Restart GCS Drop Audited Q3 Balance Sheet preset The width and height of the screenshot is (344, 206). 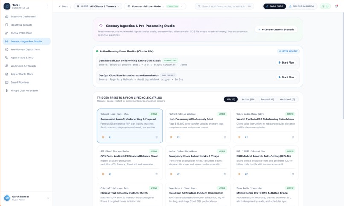point(110,174)
